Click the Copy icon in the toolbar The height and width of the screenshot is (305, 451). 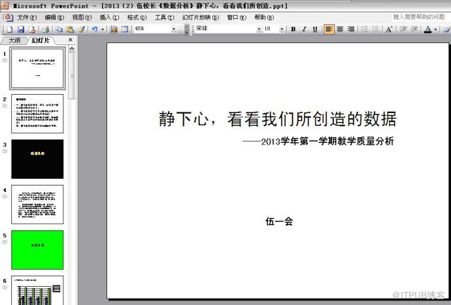coord(59,29)
